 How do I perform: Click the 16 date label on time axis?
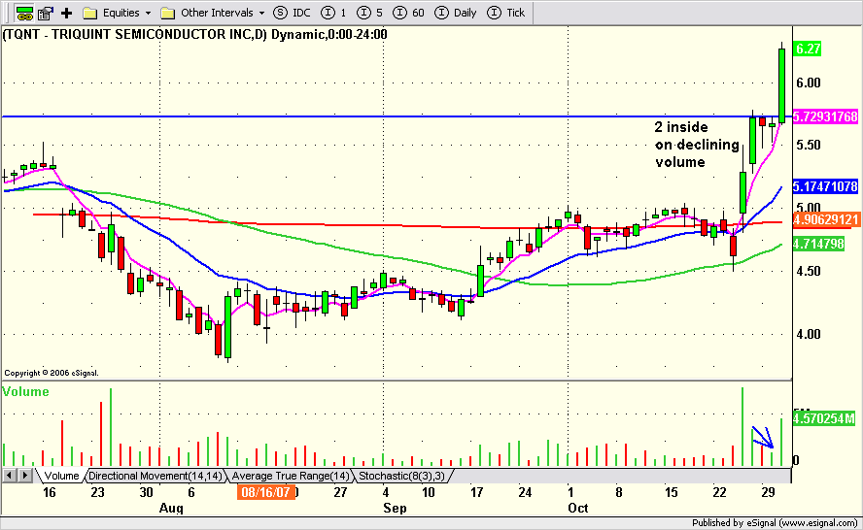[x=49, y=492]
